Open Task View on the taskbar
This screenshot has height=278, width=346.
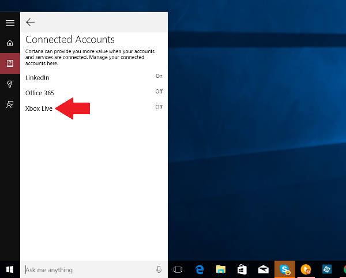point(178,269)
